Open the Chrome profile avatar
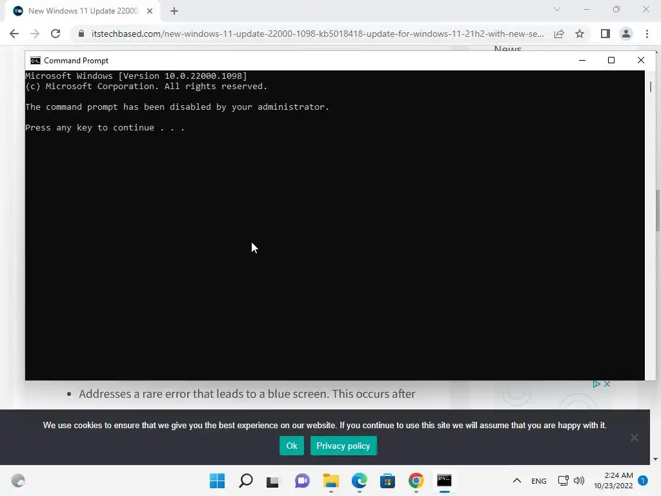 coord(626,34)
